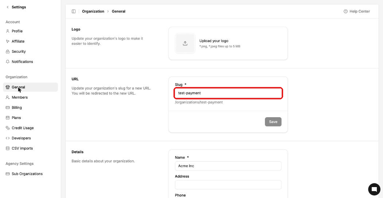The height and width of the screenshot is (198, 383).
Task: Go to CSV Imports
Action: pyautogui.click(x=30, y=148)
